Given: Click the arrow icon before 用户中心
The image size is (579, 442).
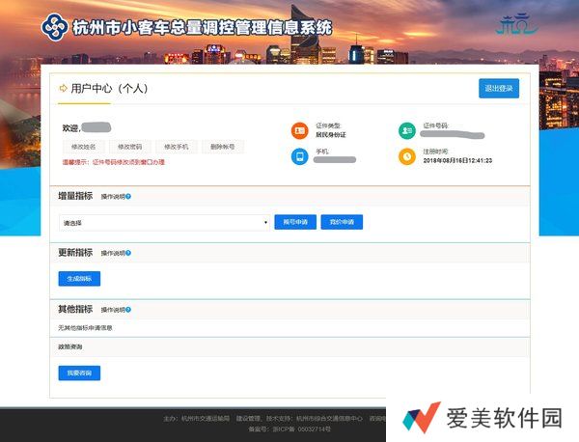Looking at the screenshot, I should (63, 88).
